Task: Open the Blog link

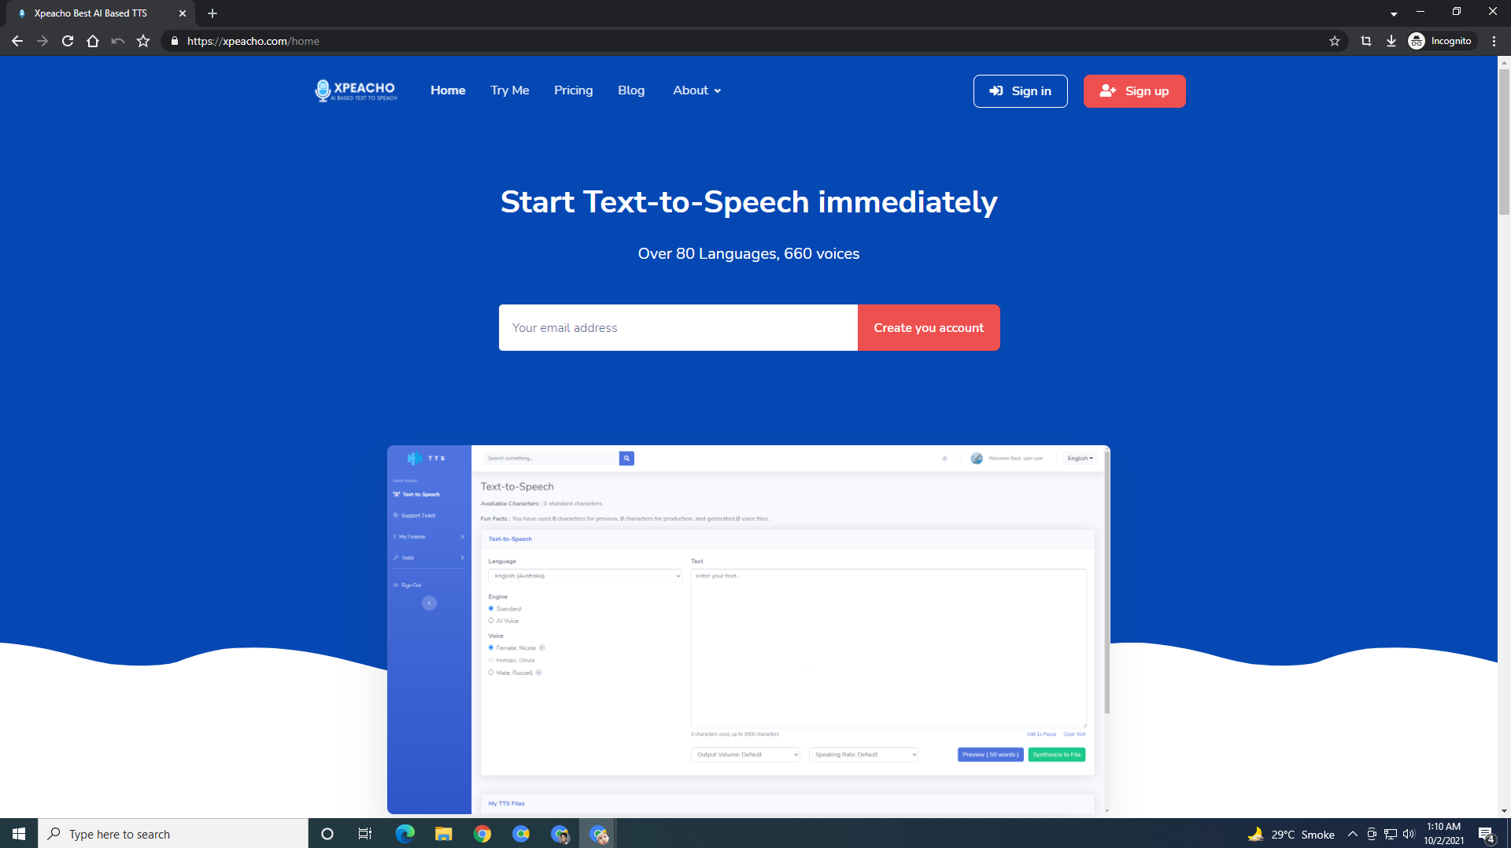Action: coord(631,90)
